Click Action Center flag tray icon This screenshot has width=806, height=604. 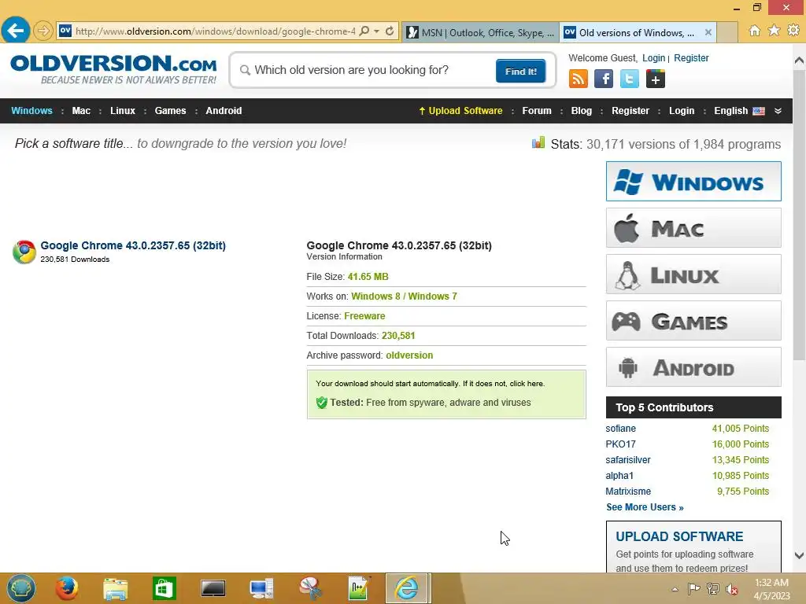click(x=693, y=588)
